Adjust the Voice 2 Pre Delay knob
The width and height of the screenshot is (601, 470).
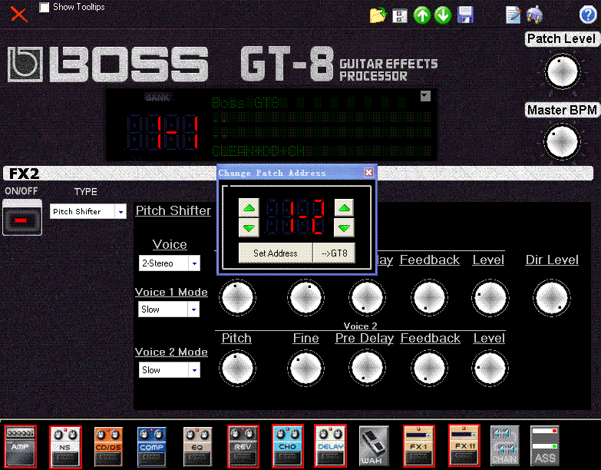click(367, 368)
